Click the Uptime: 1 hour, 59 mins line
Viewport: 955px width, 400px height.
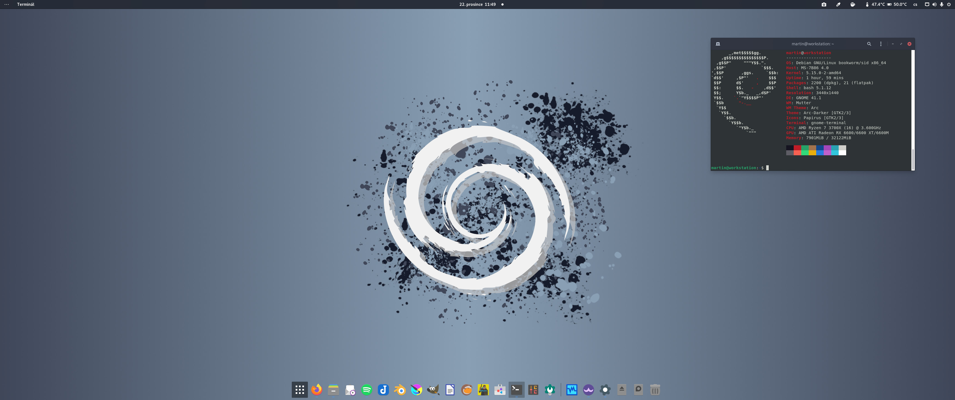coord(815,78)
